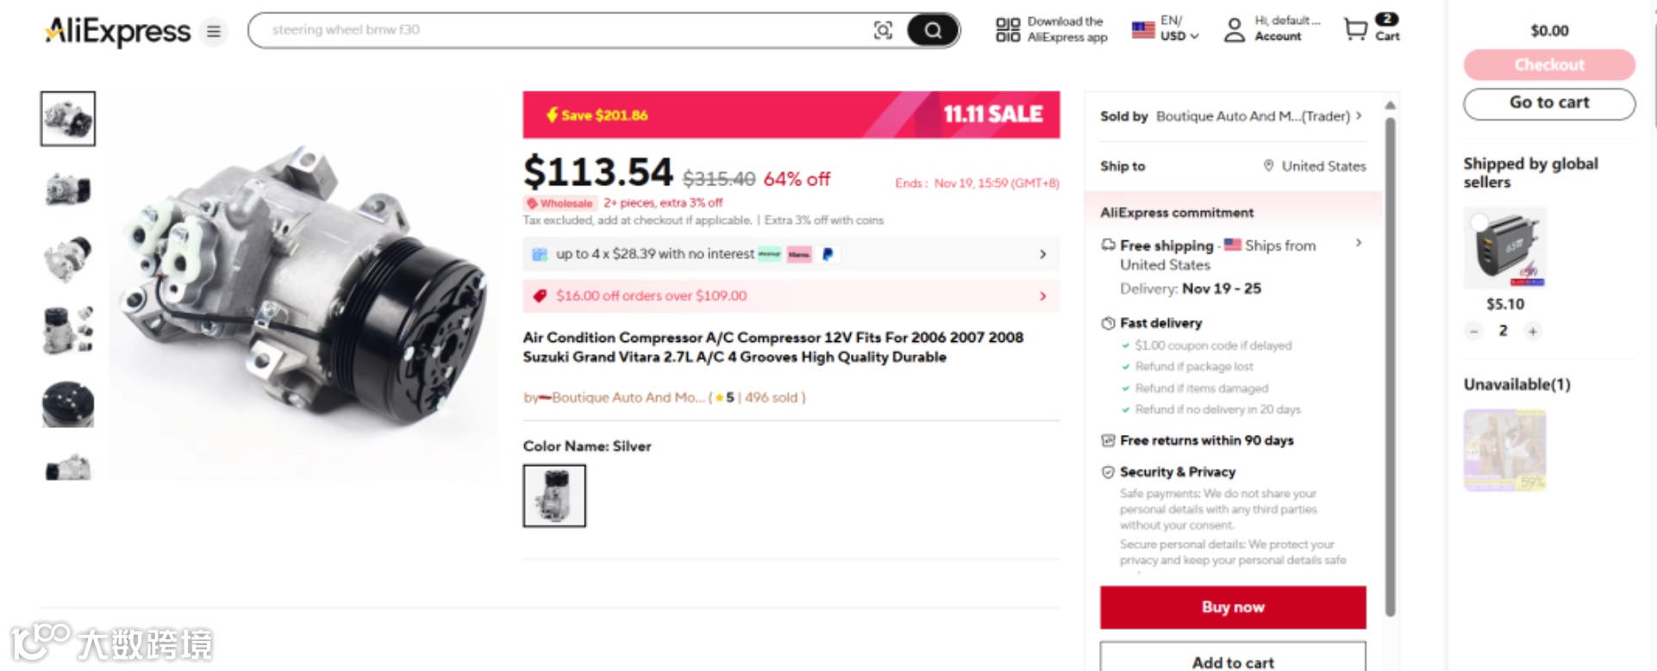Click the image search camera icon
The width and height of the screenshot is (1657, 671).
883,31
